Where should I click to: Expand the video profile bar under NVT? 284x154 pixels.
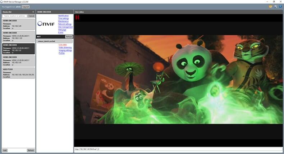(x=55, y=41)
